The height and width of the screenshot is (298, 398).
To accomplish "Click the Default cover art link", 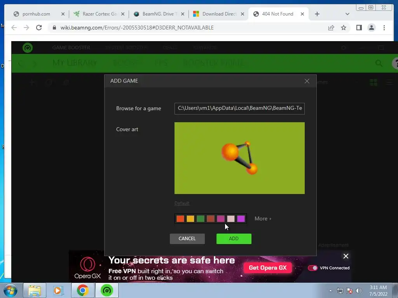I will tap(182, 203).
